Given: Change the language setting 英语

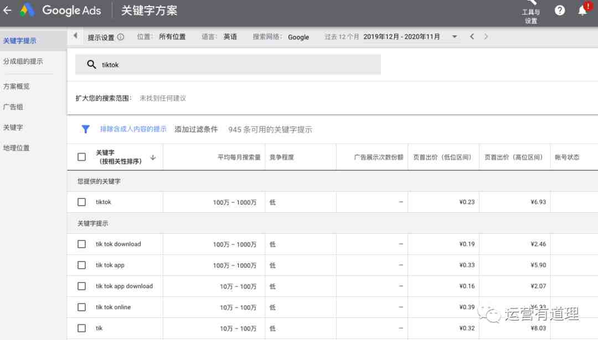Looking at the screenshot, I should 230,36.
